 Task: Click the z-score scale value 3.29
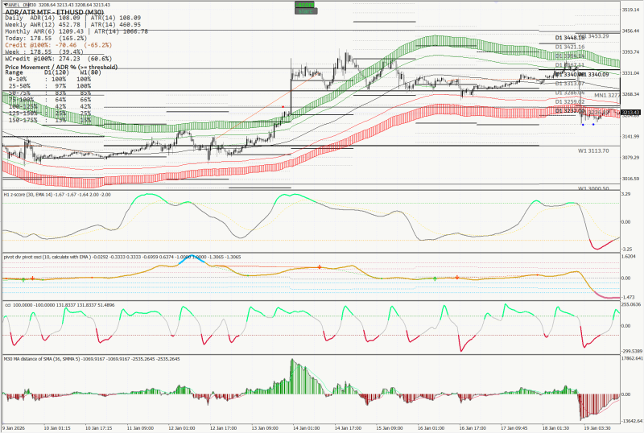[x=626, y=194]
